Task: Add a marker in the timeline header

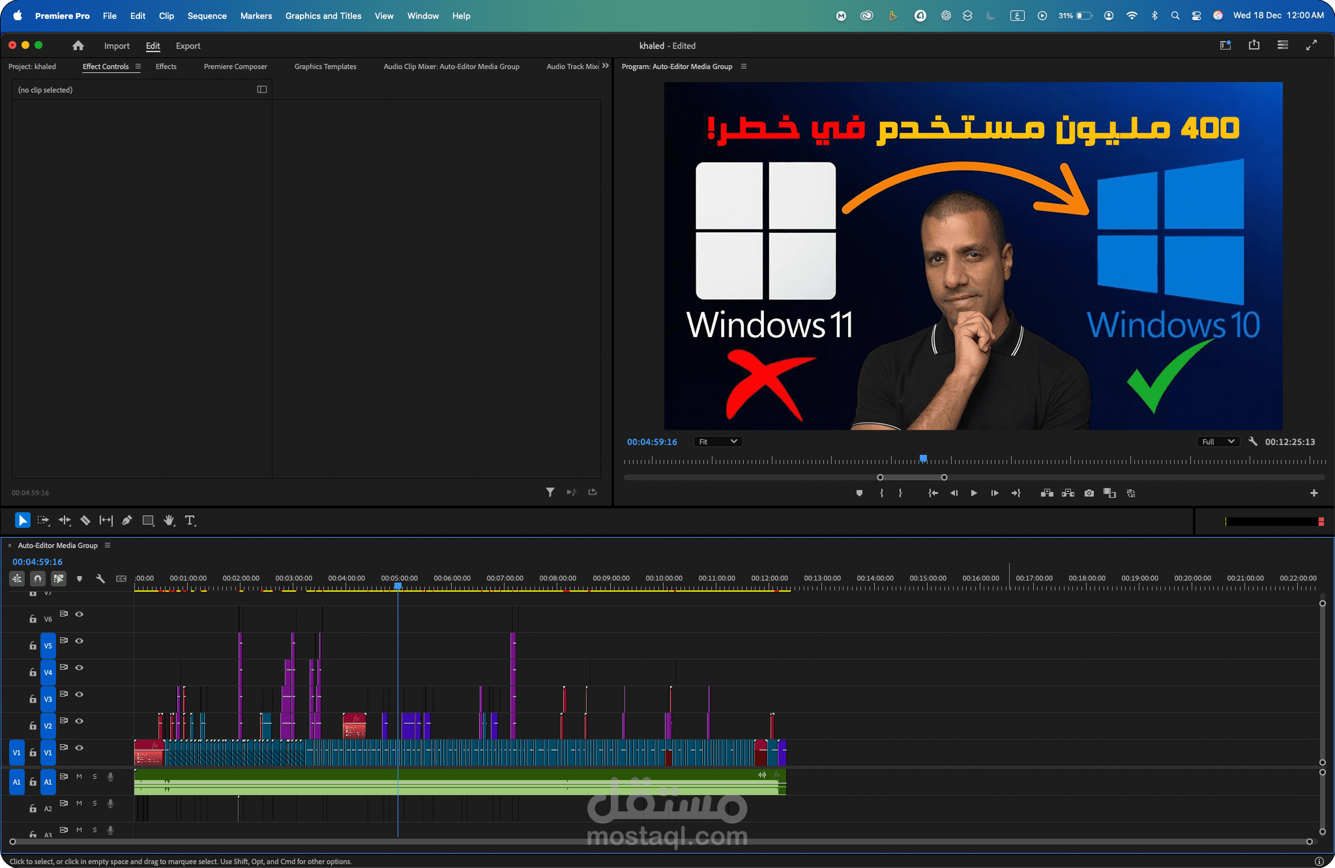Action: pos(80,578)
